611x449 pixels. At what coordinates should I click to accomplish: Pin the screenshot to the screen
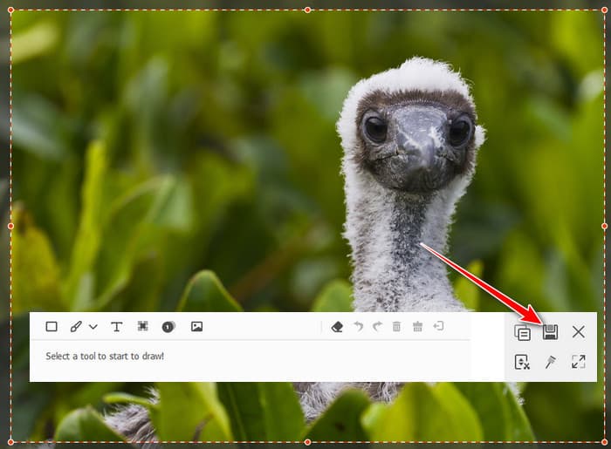[x=550, y=362]
